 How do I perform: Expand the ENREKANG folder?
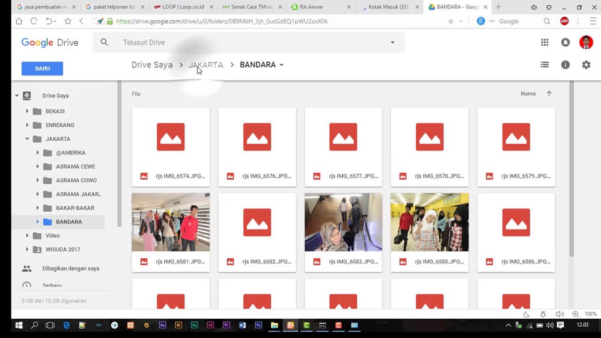(27, 125)
